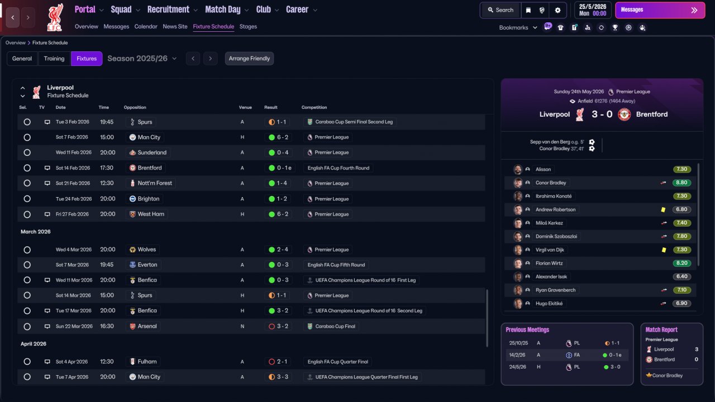
Task: Open the Calendar sub-tab
Action: pyautogui.click(x=146, y=27)
